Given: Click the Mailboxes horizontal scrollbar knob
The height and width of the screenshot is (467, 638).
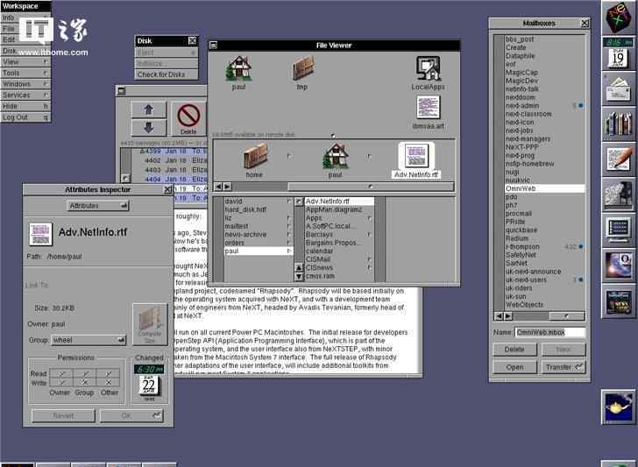Looking at the screenshot, I should coord(567,315).
